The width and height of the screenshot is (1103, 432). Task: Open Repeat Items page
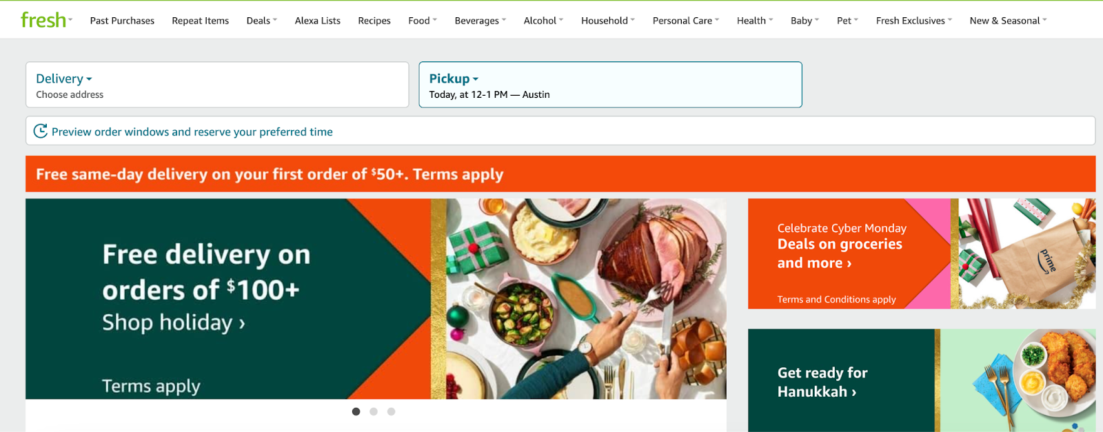tap(201, 21)
